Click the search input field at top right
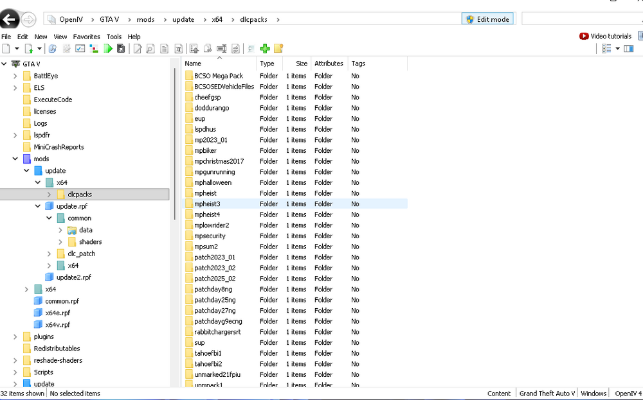 pyautogui.click(x=581, y=19)
